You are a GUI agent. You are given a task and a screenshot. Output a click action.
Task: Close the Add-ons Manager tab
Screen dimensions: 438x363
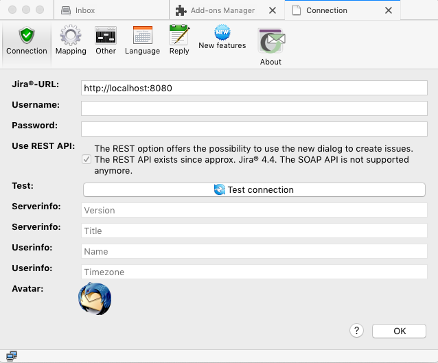click(273, 10)
